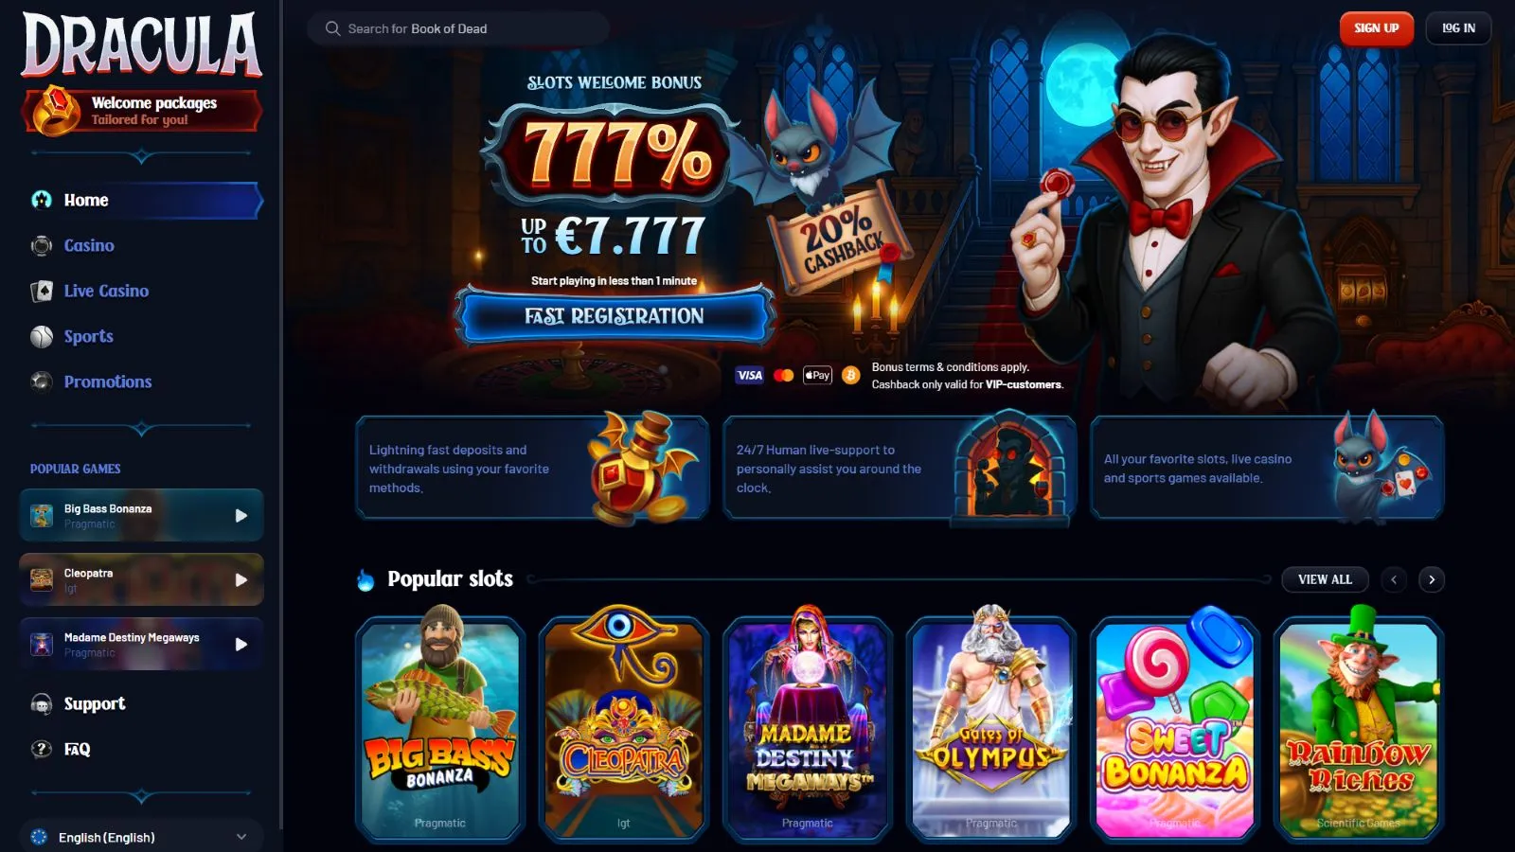1515x852 pixels.
Task: Play Big Bass Bonanza from popular games
Action: tap(241, 516)
